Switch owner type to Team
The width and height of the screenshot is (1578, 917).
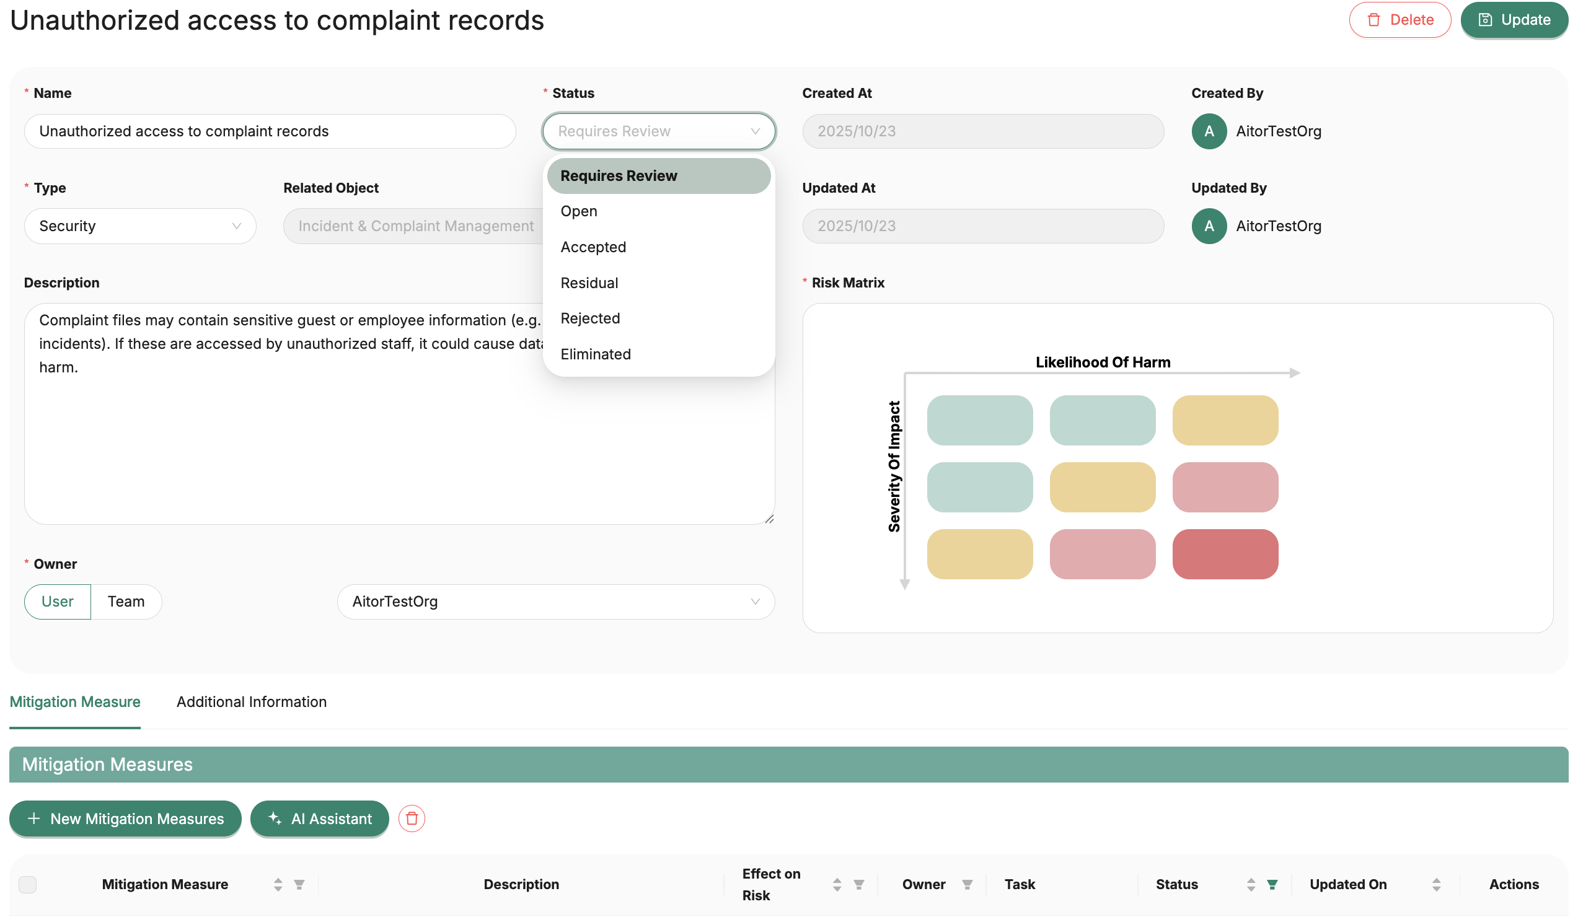pyautogui.click(x=126, y=602)
